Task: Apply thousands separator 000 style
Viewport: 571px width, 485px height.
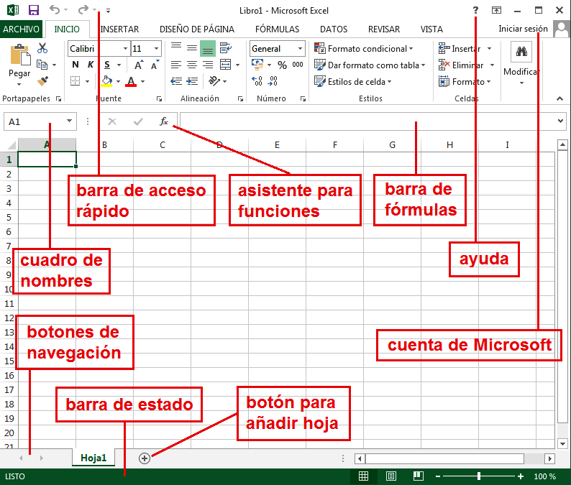Action: [298, 65]
